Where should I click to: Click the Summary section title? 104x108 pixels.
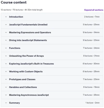pos(15,103)
